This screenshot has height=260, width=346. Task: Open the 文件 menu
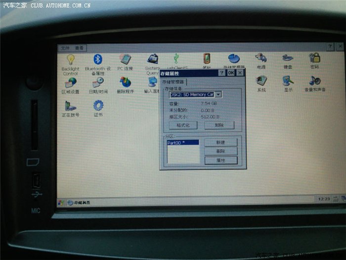point(65,48)
